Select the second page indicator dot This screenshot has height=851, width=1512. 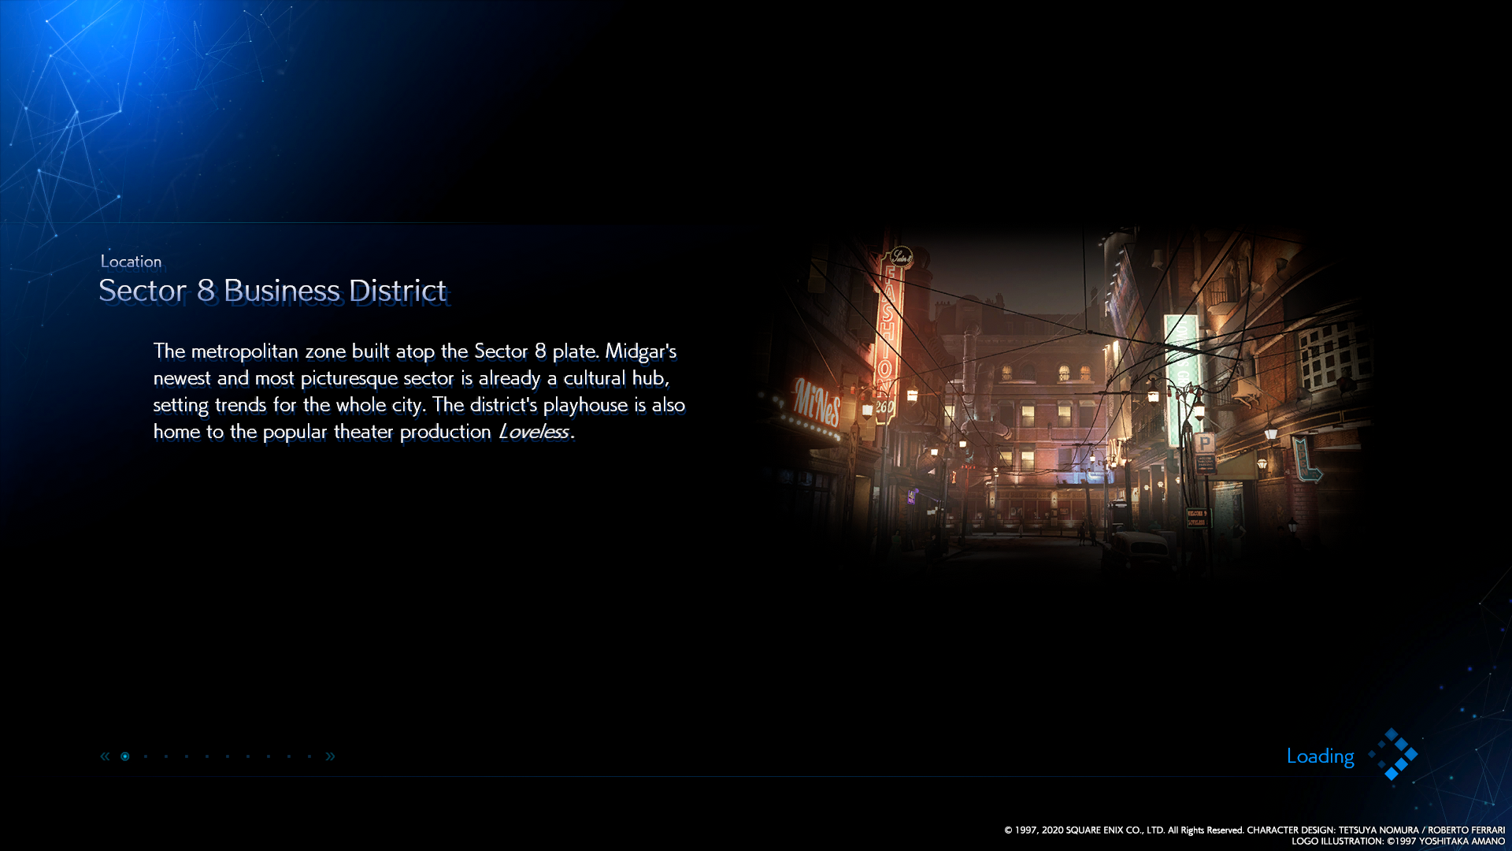click(146, 756)
